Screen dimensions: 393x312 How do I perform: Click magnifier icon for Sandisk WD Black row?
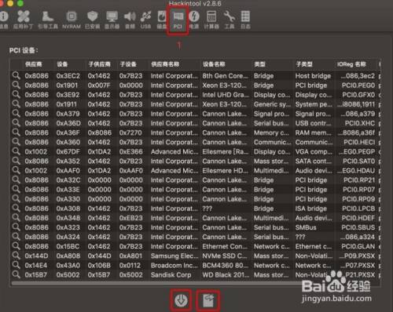point(16,274)
